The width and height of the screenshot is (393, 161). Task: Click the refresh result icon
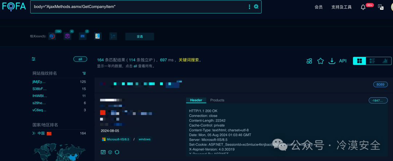click(x=117, y=152)
